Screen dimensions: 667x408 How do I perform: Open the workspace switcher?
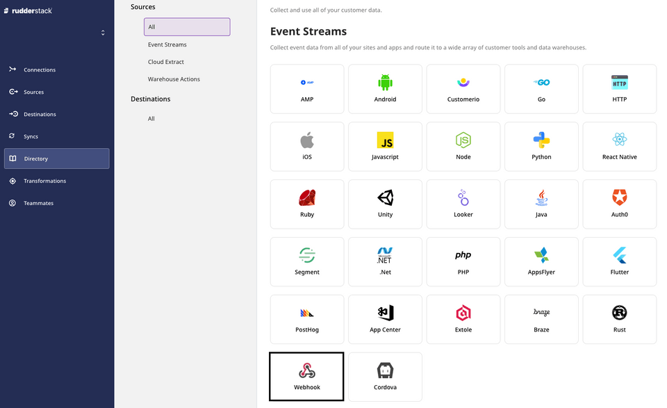click(103, 32)
